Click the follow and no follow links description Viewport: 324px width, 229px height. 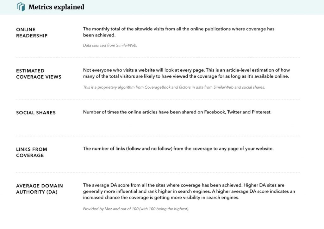tap(178, 149)
